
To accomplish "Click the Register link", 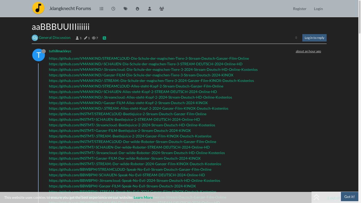I will (300, 9).
